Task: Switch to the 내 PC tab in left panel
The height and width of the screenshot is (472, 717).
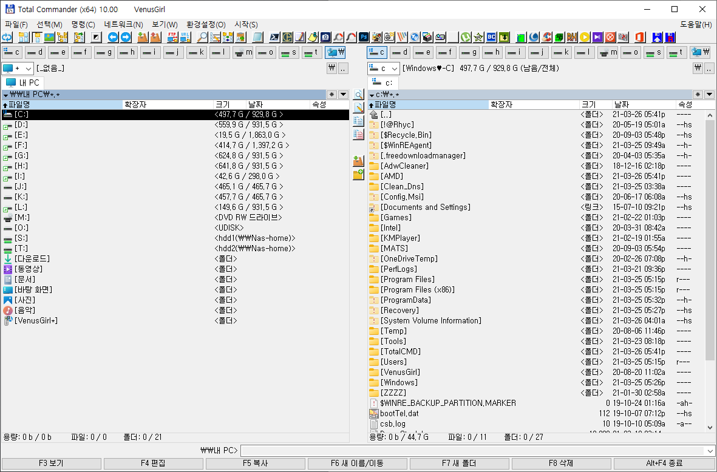Action: coord(23,83)
